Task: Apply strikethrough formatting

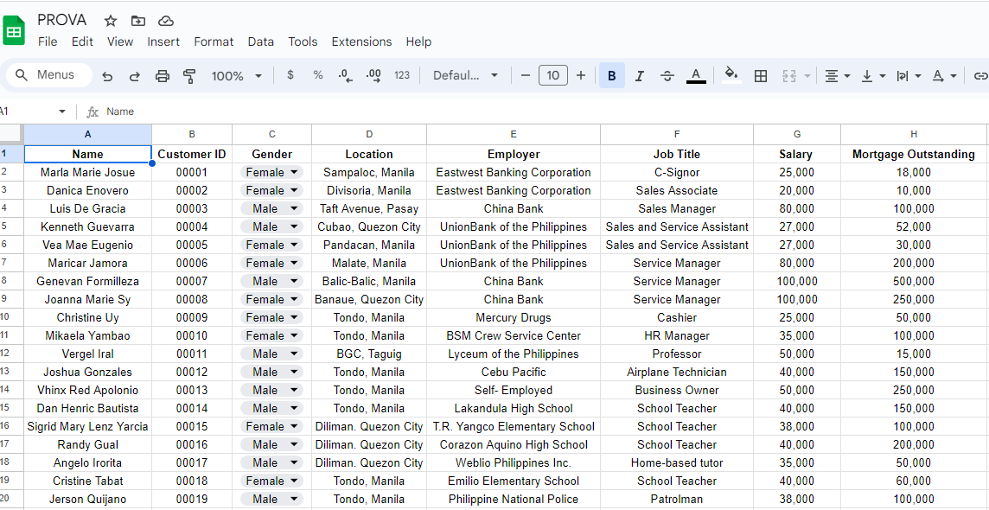Action: pyautogui.click(x=667, y=76)
